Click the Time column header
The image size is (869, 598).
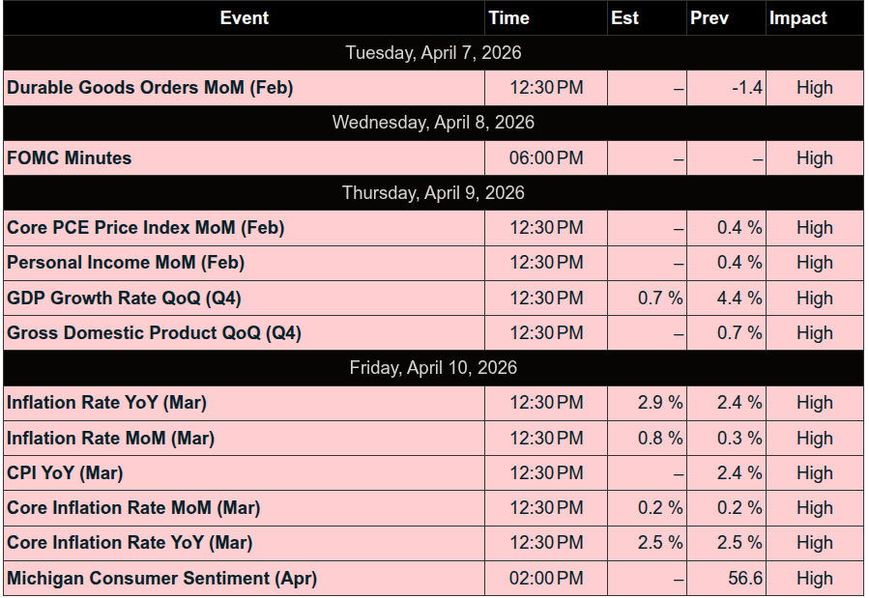509,17
